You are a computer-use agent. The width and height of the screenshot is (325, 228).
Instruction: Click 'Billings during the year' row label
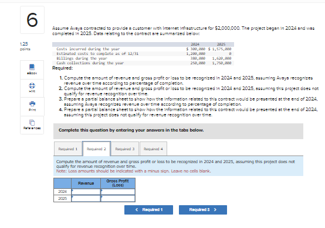click(82, 58)
